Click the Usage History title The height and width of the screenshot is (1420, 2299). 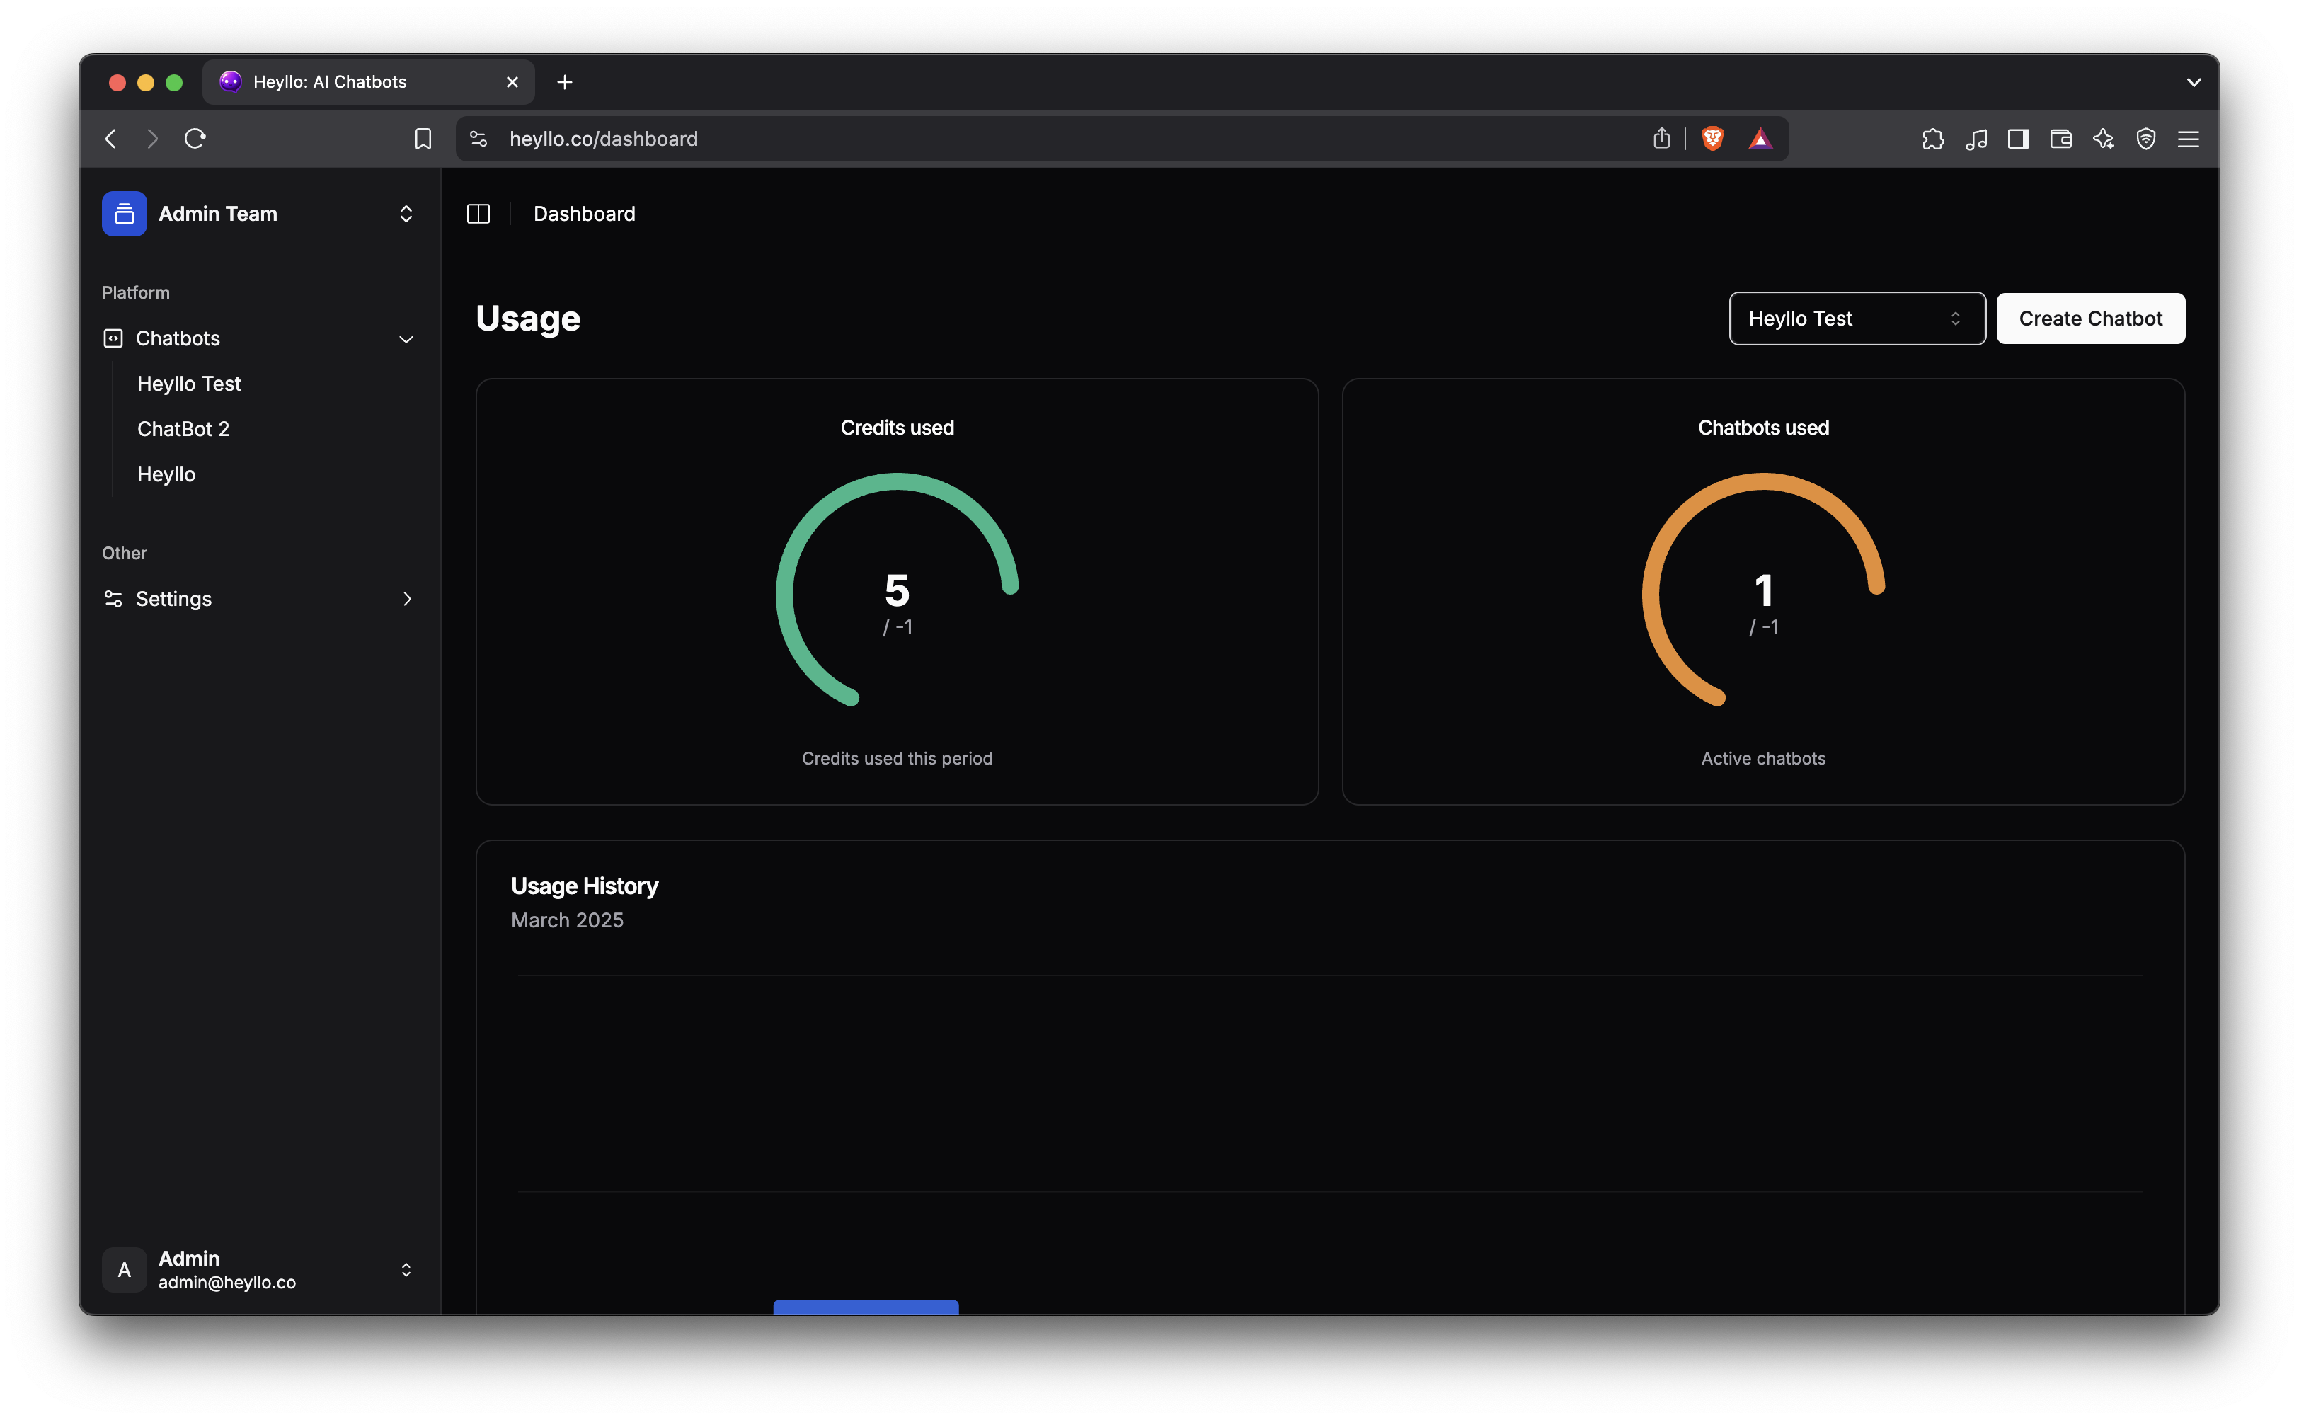click(x=584, y=886)
